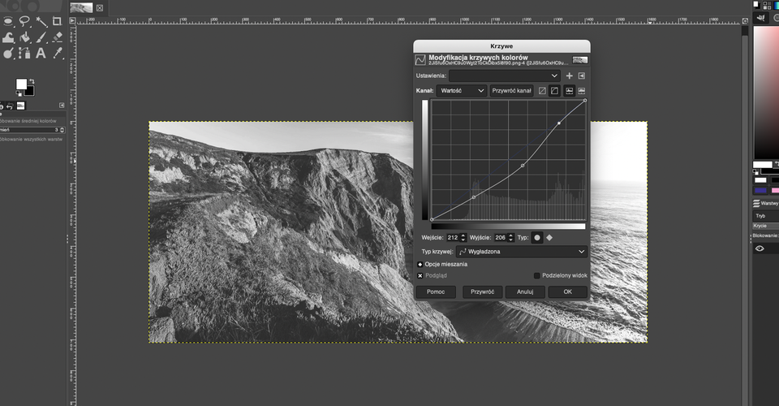Select the image thumbnail tab

pyautogui.click(x=81, y=8)
